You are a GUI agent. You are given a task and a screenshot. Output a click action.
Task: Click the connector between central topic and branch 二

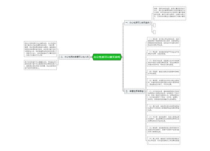click(91, 57)
